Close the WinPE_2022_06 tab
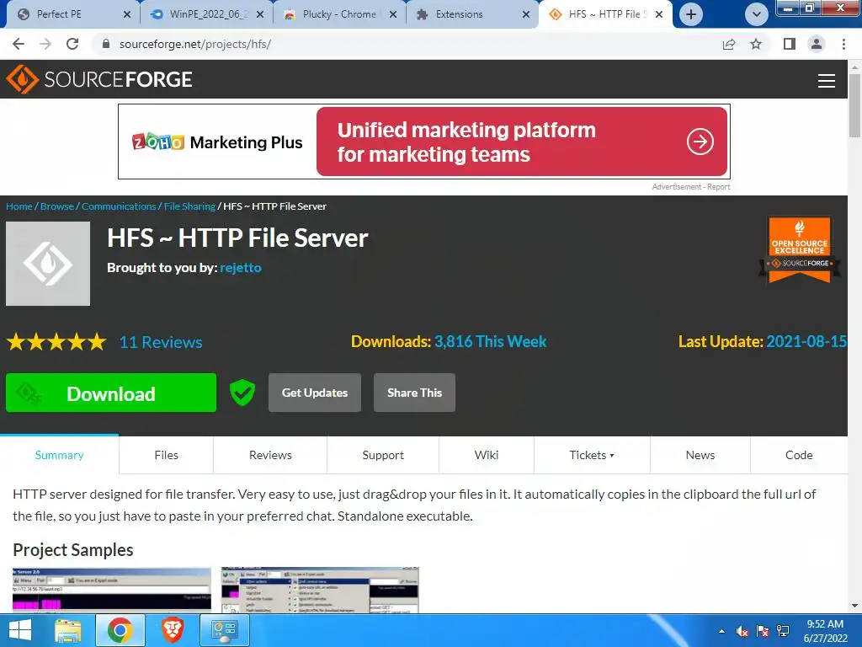Screen dimensions: 862x647 coord(261,15)
